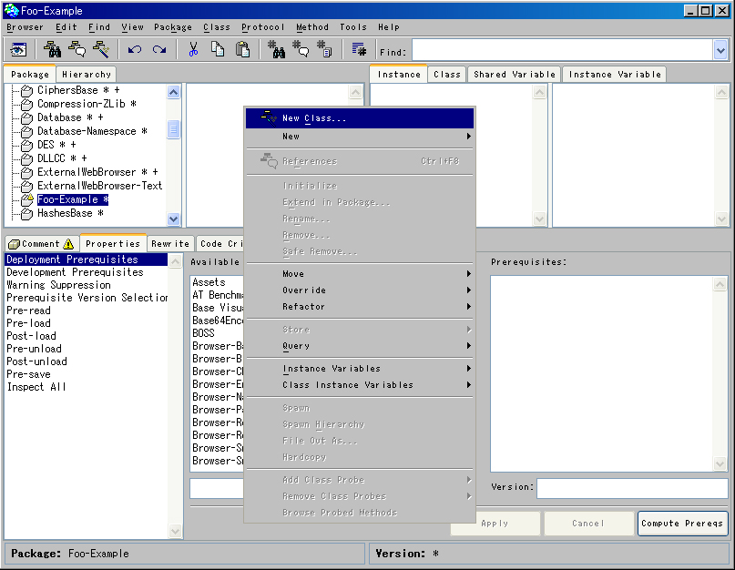Viewport: 735px width, 570px height.
Task: Click the Paste clipboard icon in toolbar
Action: [x=242, y=49]
